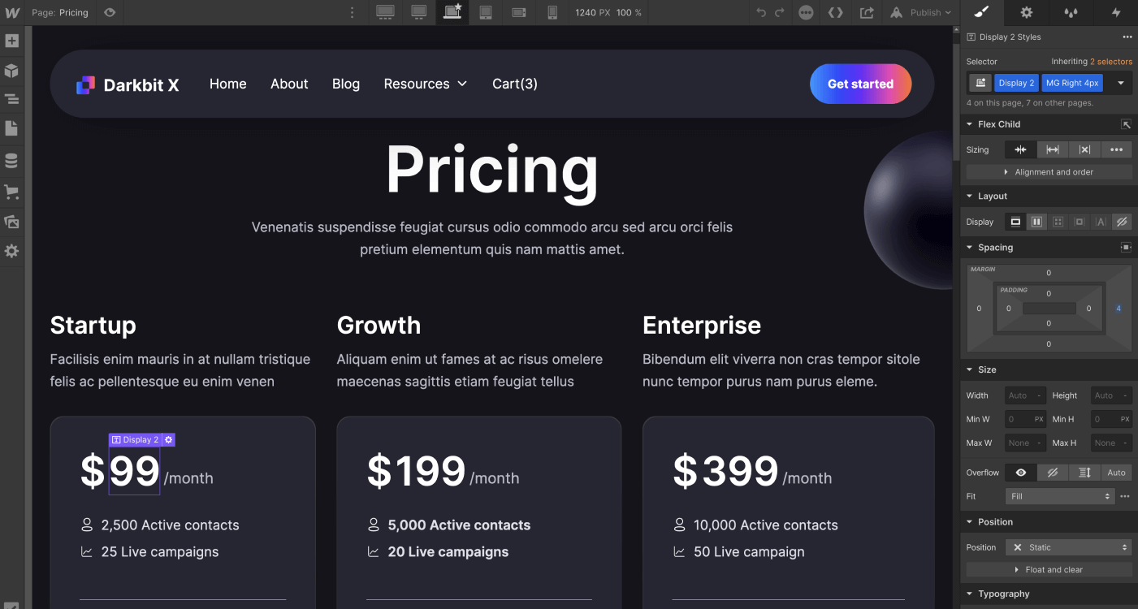Click the Get started button
Viewport: 1138px width, 609px height.
[x=860, y=83]
